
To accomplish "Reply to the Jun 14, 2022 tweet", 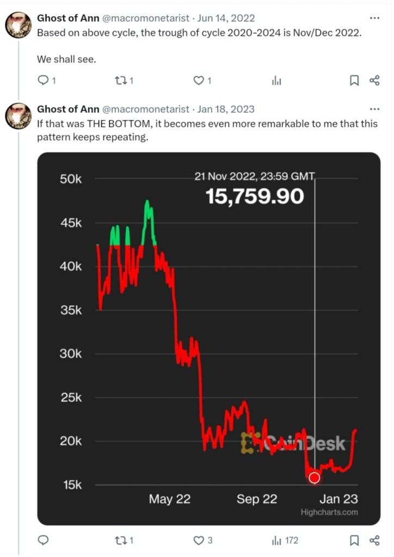I will click(43, 81).
